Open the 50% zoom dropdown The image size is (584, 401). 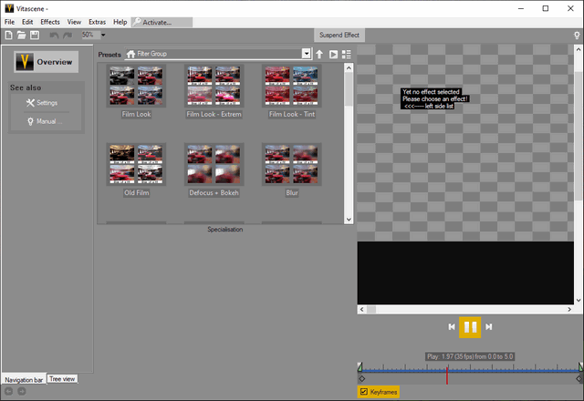coord(102,35)
